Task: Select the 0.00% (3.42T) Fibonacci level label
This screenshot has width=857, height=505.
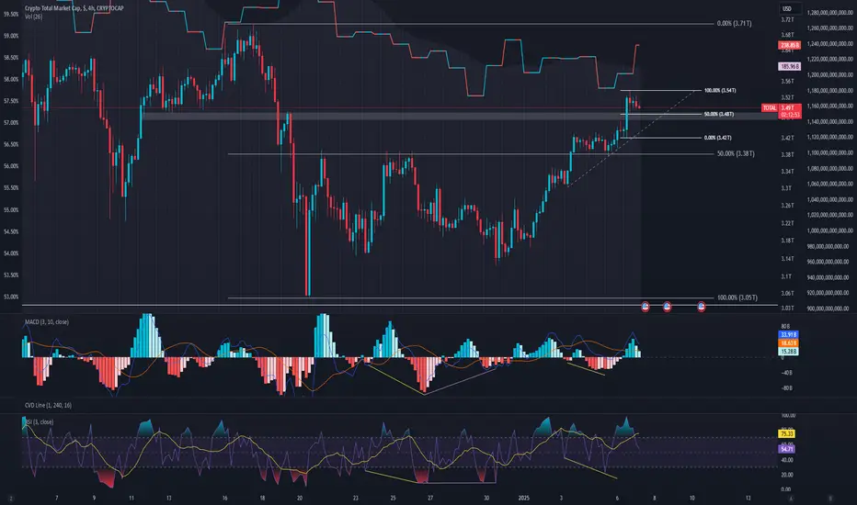Action: (x=717, y=138)
